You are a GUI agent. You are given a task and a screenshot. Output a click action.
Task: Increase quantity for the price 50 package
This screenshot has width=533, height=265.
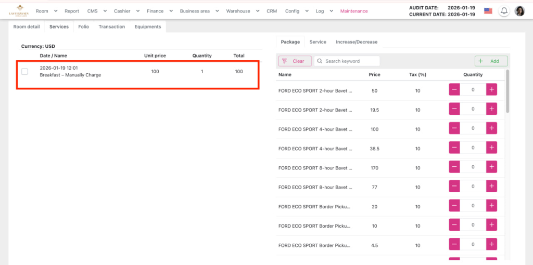pyautogui.click(x=492, y=90)
